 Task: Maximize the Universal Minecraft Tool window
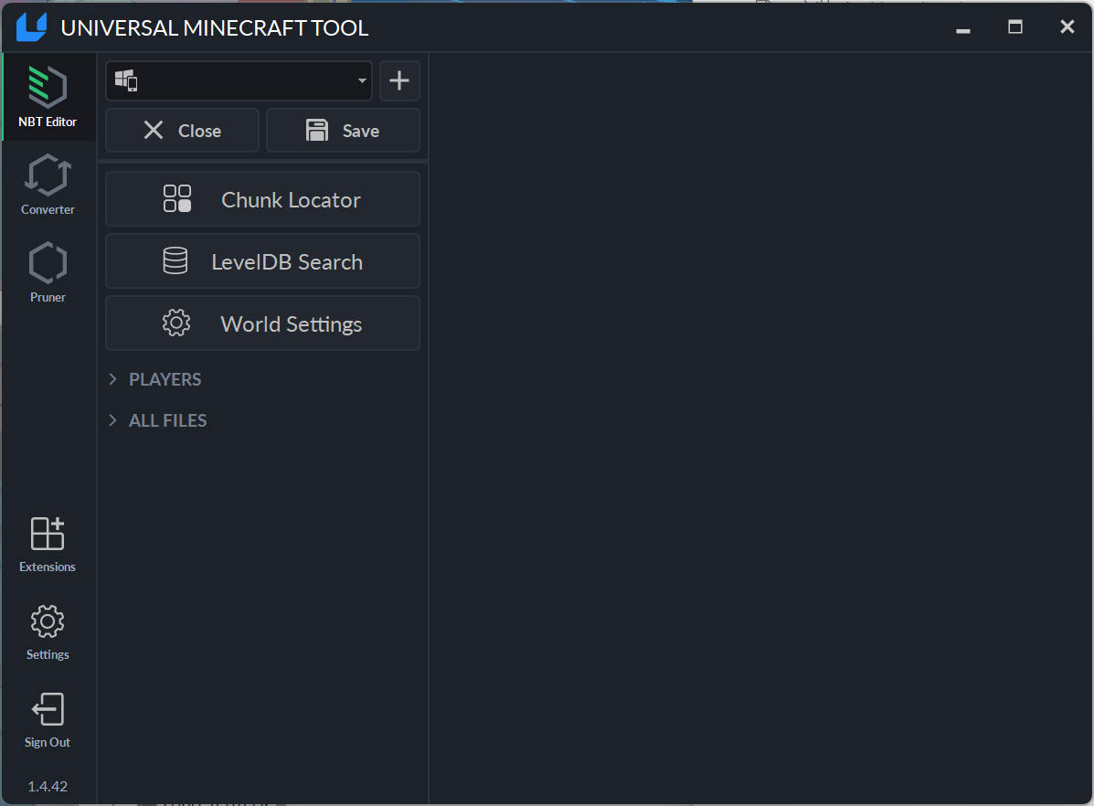pyautogui.click(x=1015, y=27)
